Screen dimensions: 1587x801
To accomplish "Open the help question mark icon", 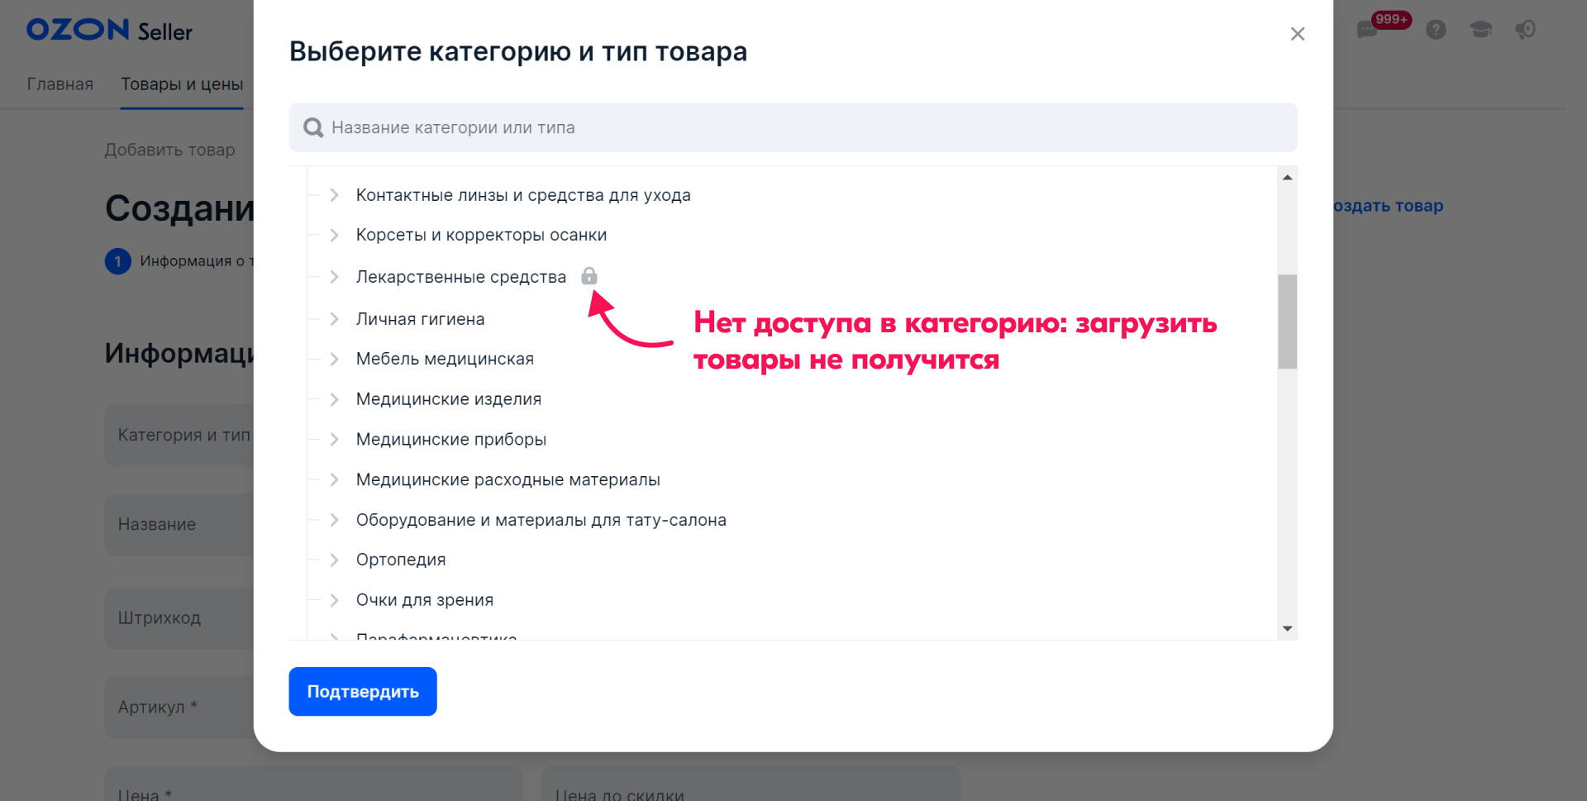I will (1436, 30).
